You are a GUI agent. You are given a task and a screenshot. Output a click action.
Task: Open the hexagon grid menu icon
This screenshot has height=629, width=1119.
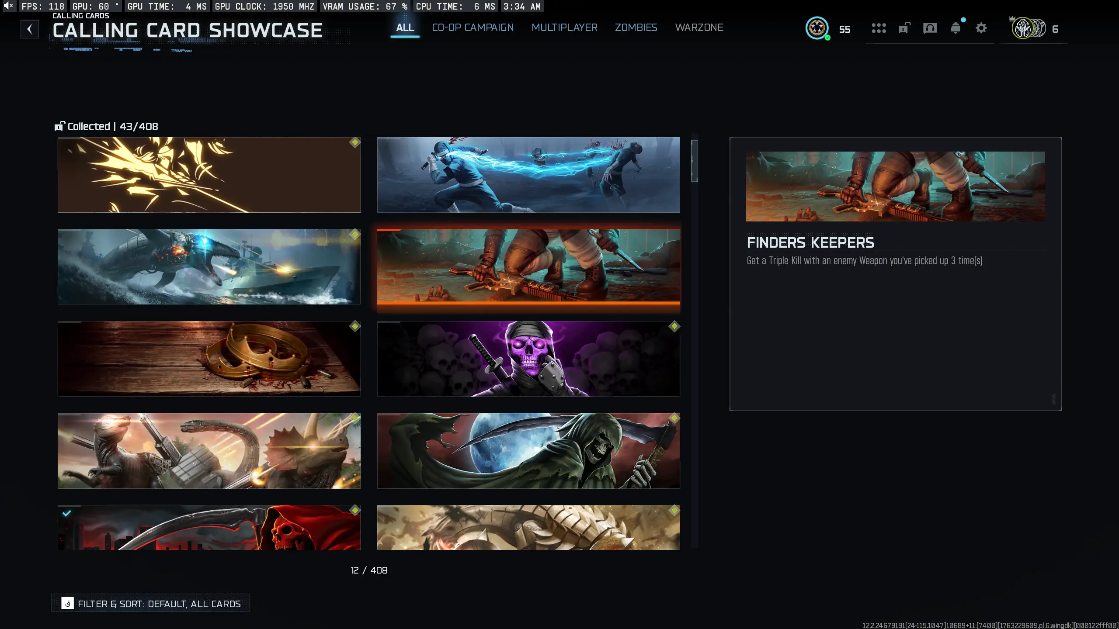click(879, 28)
